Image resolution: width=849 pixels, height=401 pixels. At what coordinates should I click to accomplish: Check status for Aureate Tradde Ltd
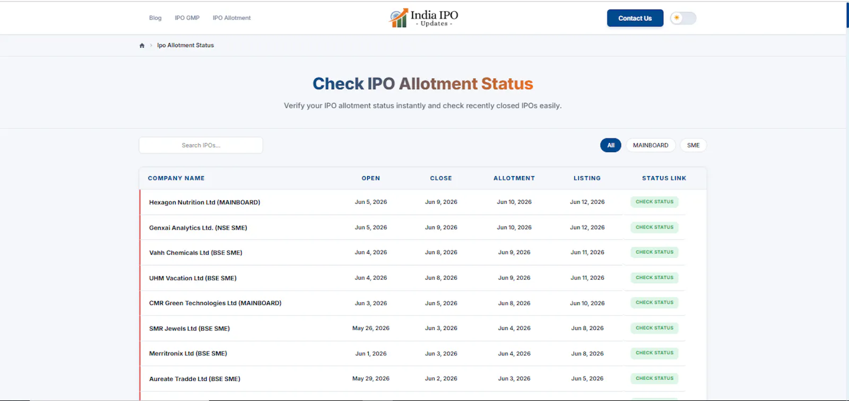pyautogui.click(x=654, y=379)
